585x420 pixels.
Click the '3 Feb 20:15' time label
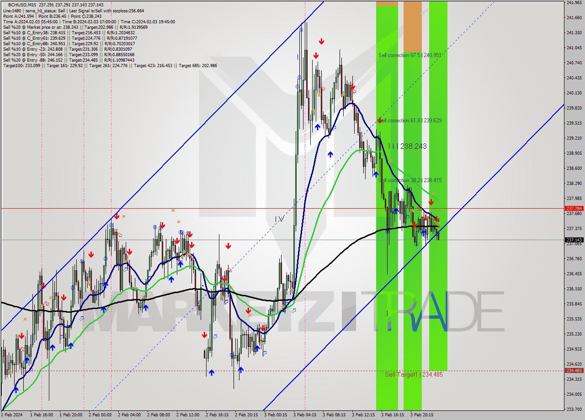pyautogui.click(x=422, y=415)
